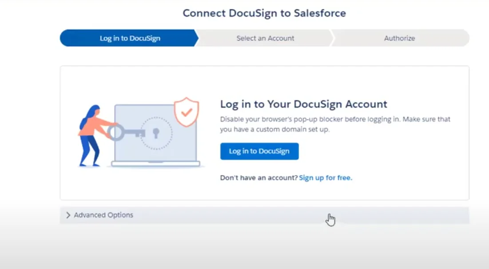The height and width of the screenshot is (269, 489).
Task: Open the Authorize step in the wizard
Action: point(399,38)
